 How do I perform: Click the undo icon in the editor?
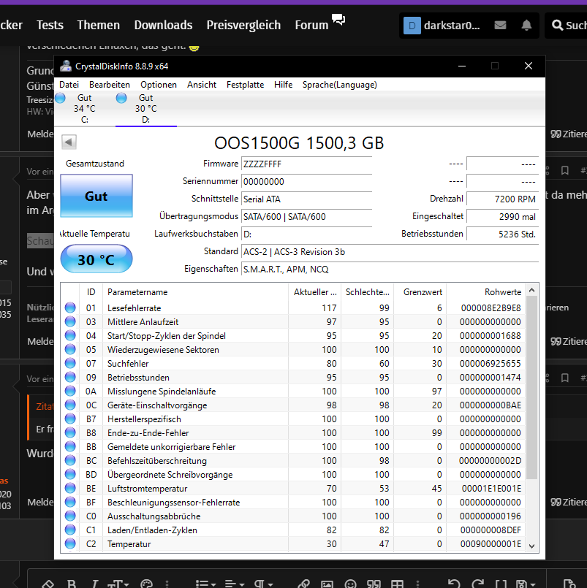coord(454,584)
